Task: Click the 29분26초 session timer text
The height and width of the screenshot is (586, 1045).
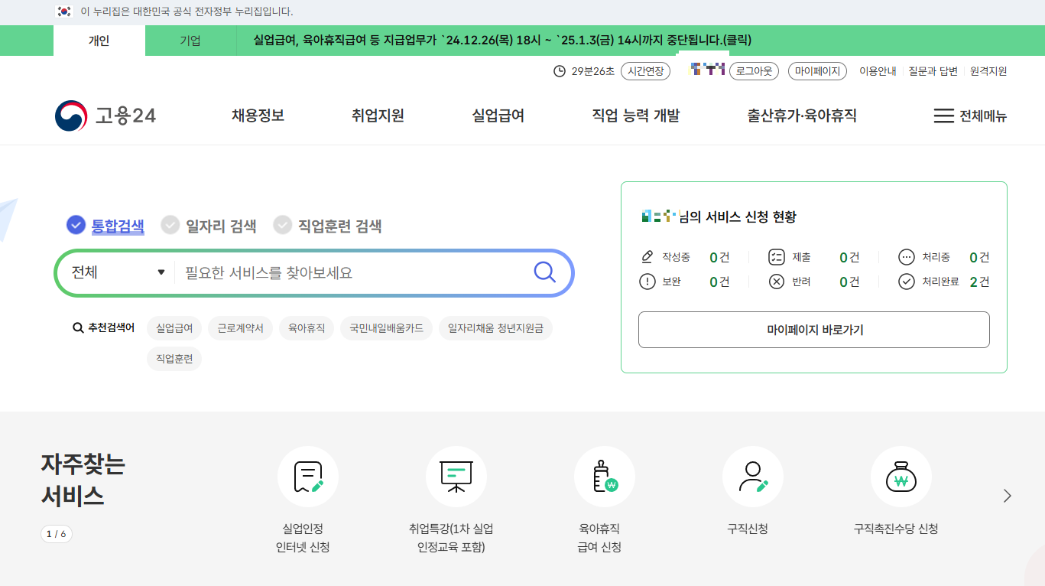Action: 592,71
